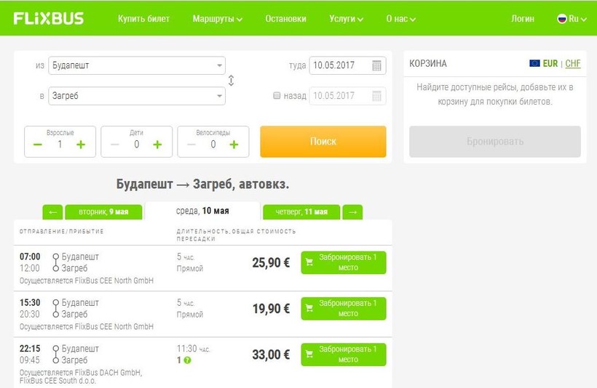Add one bicycle to booking

click(x=234, y=145)
